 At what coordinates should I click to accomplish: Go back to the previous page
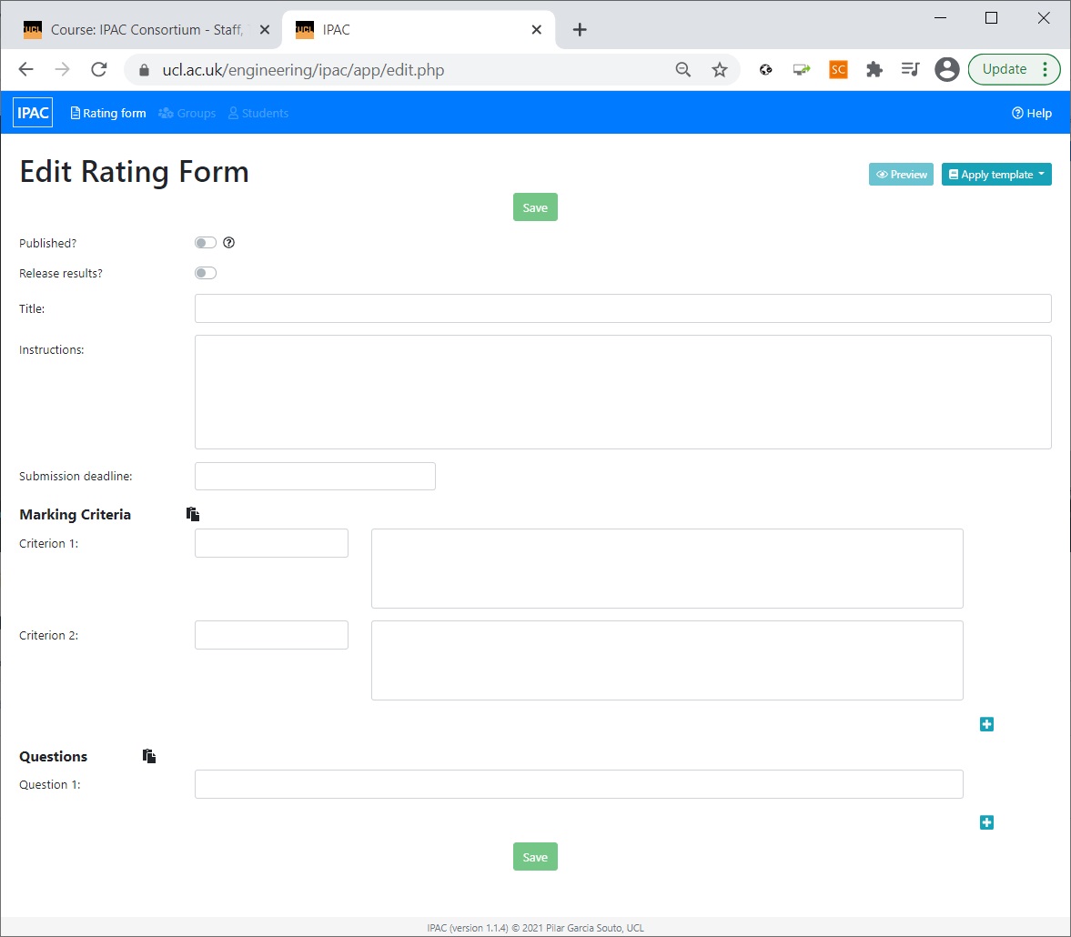pos(26,70)
